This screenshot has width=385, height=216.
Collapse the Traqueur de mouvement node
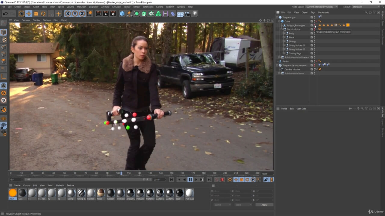point(277,65)
